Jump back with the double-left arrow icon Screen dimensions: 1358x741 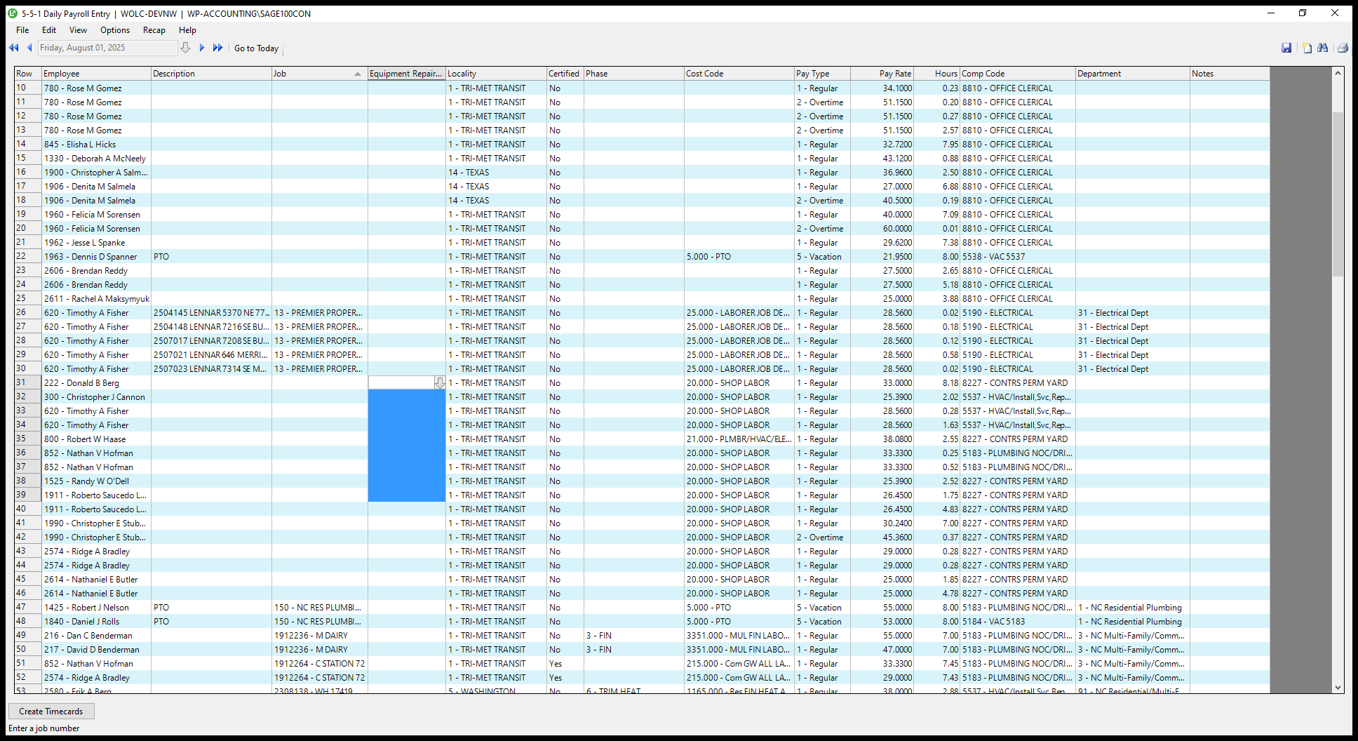tap(13, 48)
